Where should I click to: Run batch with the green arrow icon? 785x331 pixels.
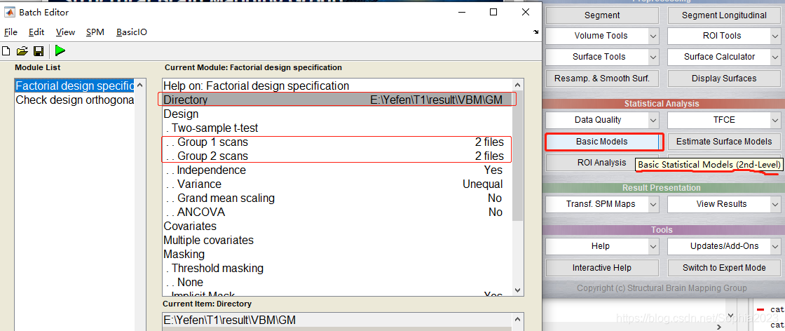(x=60, y=50)
